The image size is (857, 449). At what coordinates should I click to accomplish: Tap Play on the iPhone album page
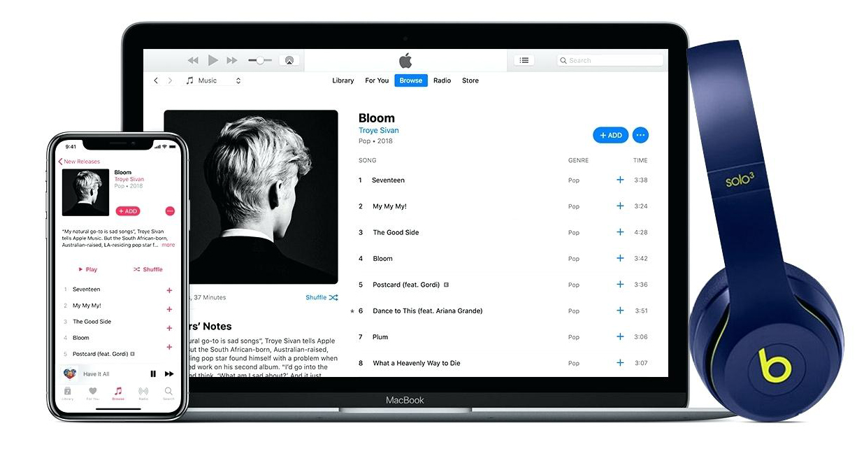88,269
